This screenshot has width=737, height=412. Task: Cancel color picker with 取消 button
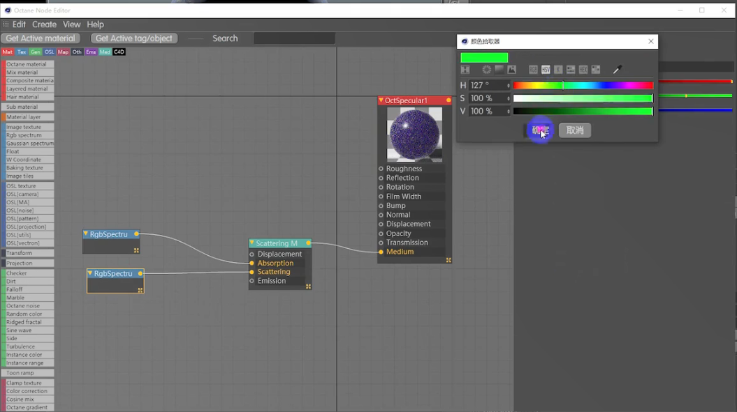[x=575, y=130]
